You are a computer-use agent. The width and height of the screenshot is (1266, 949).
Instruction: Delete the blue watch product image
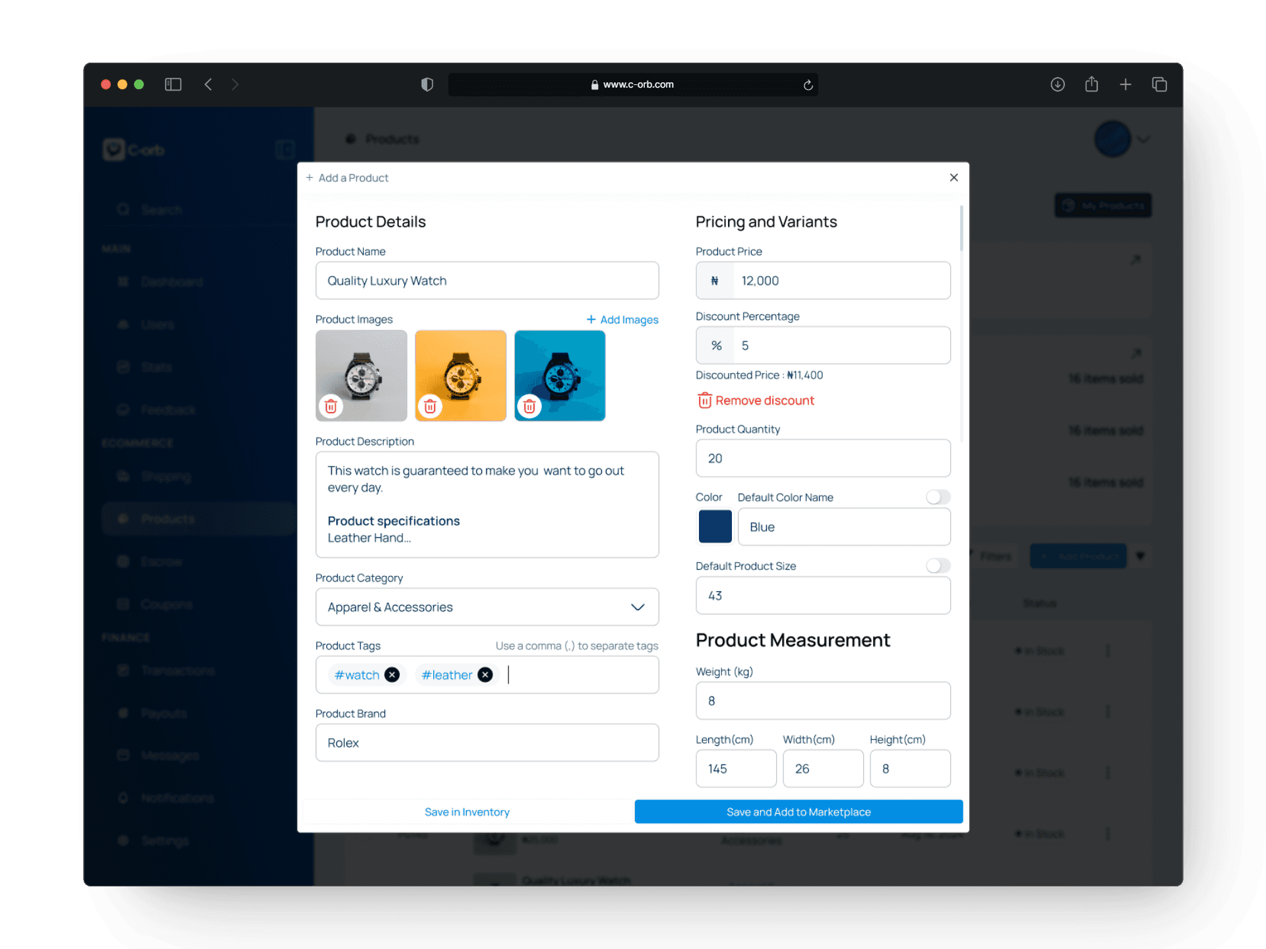tap(529, 407)
